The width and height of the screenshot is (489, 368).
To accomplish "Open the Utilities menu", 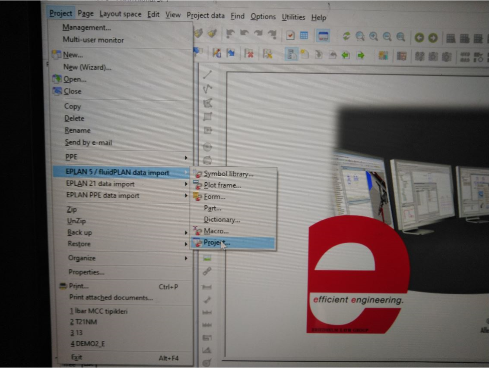I will pos(293,17).
